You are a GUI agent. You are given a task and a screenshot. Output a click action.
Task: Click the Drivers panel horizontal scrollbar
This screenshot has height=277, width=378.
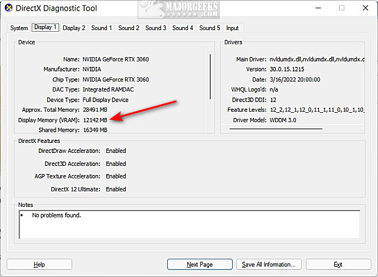[276, 129]
